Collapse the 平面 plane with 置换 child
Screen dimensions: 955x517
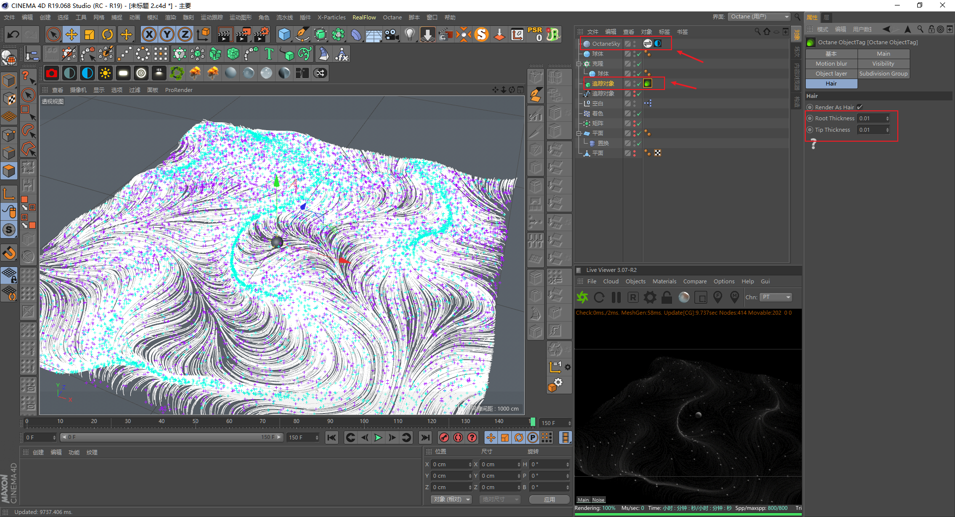pyautogui.click(x=579, y=133)
